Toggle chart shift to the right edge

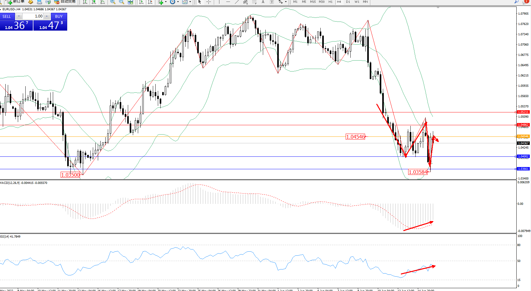150,2
